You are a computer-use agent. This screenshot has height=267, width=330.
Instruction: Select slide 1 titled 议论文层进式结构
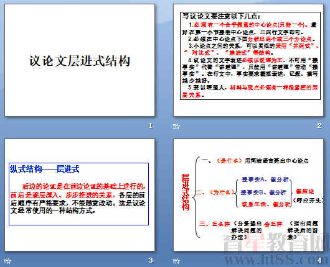[80, 60]
